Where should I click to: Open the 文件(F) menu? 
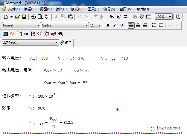[x=14, y=9]
